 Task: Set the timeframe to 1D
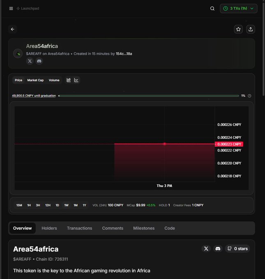tap(57, 205)
